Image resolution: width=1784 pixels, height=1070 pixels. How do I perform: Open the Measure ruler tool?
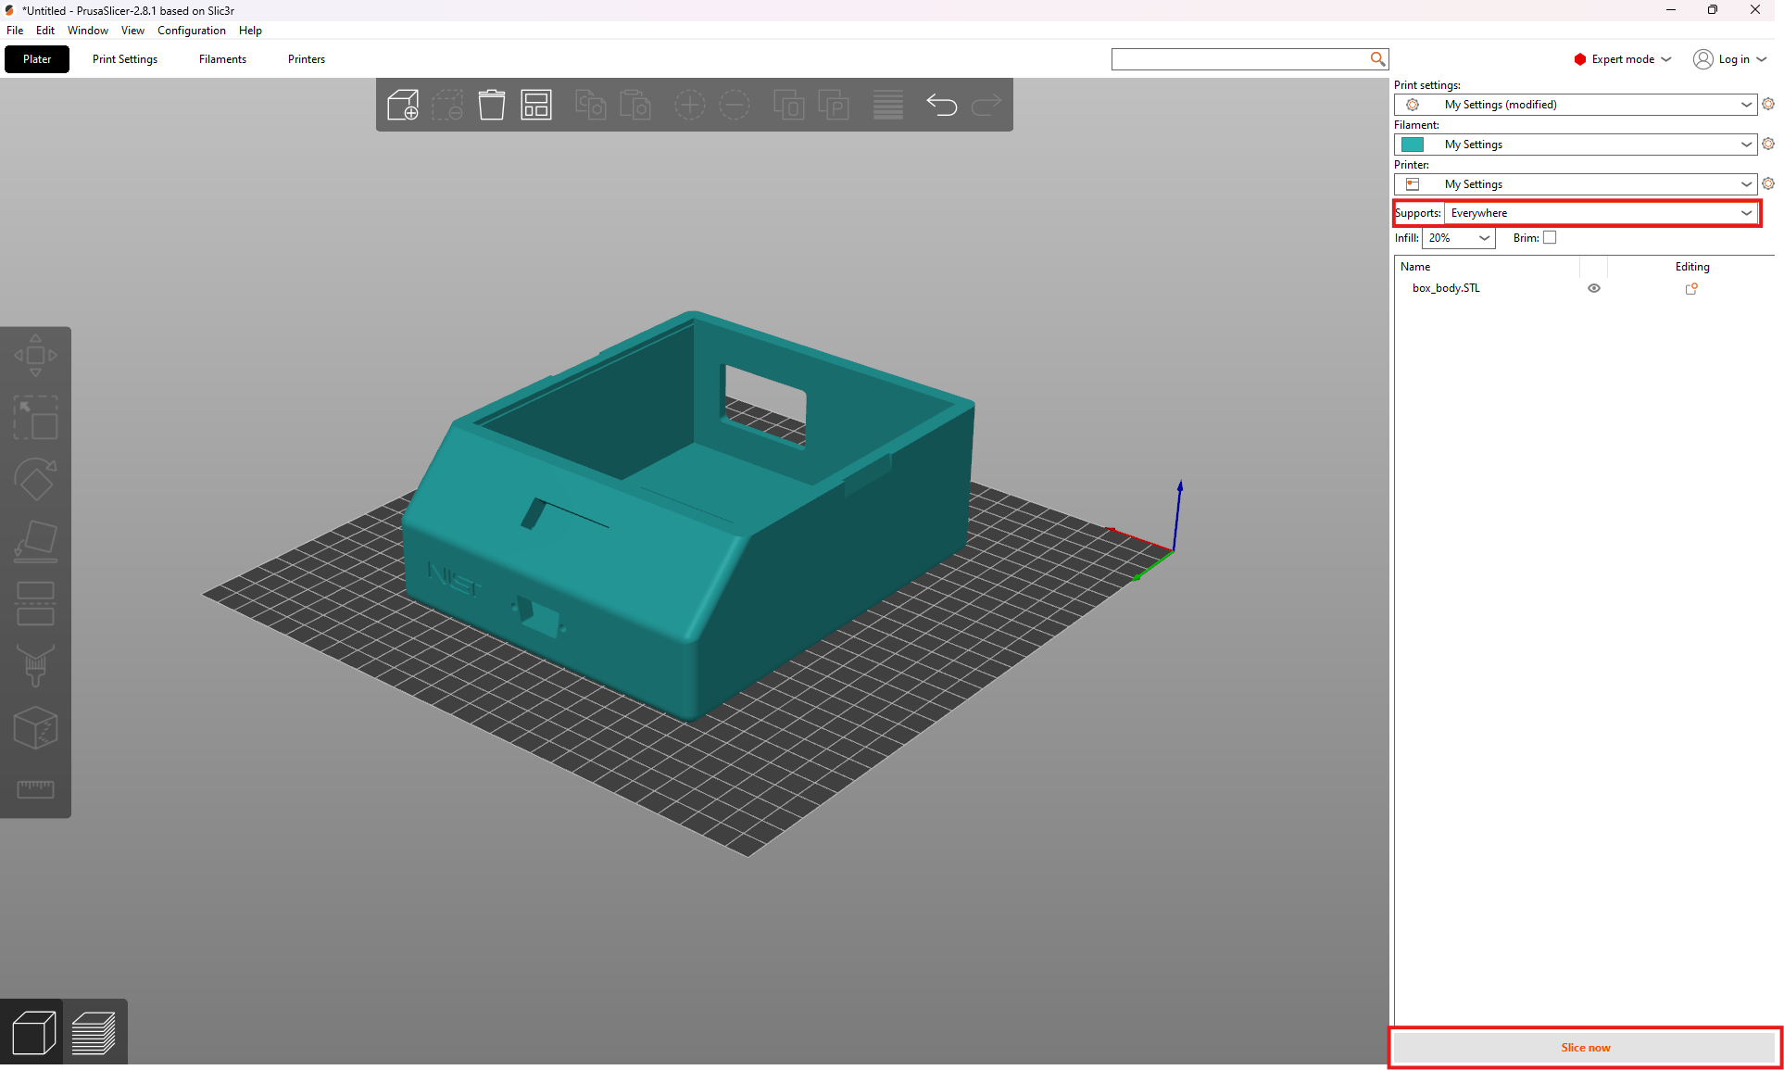click(x=35, y=789)
